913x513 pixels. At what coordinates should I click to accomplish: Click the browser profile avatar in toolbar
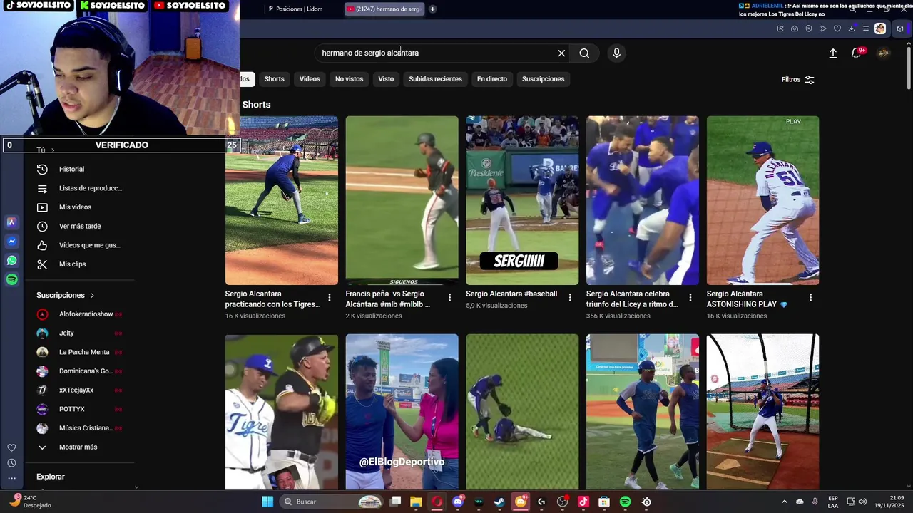pos(880,28)
